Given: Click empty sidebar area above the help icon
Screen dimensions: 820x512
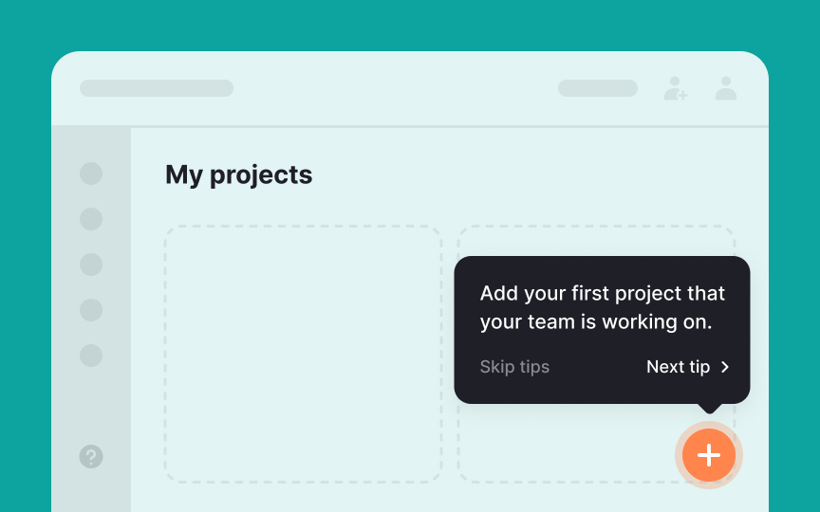Looking at the screenshot, I should click(x=91, y=406).
